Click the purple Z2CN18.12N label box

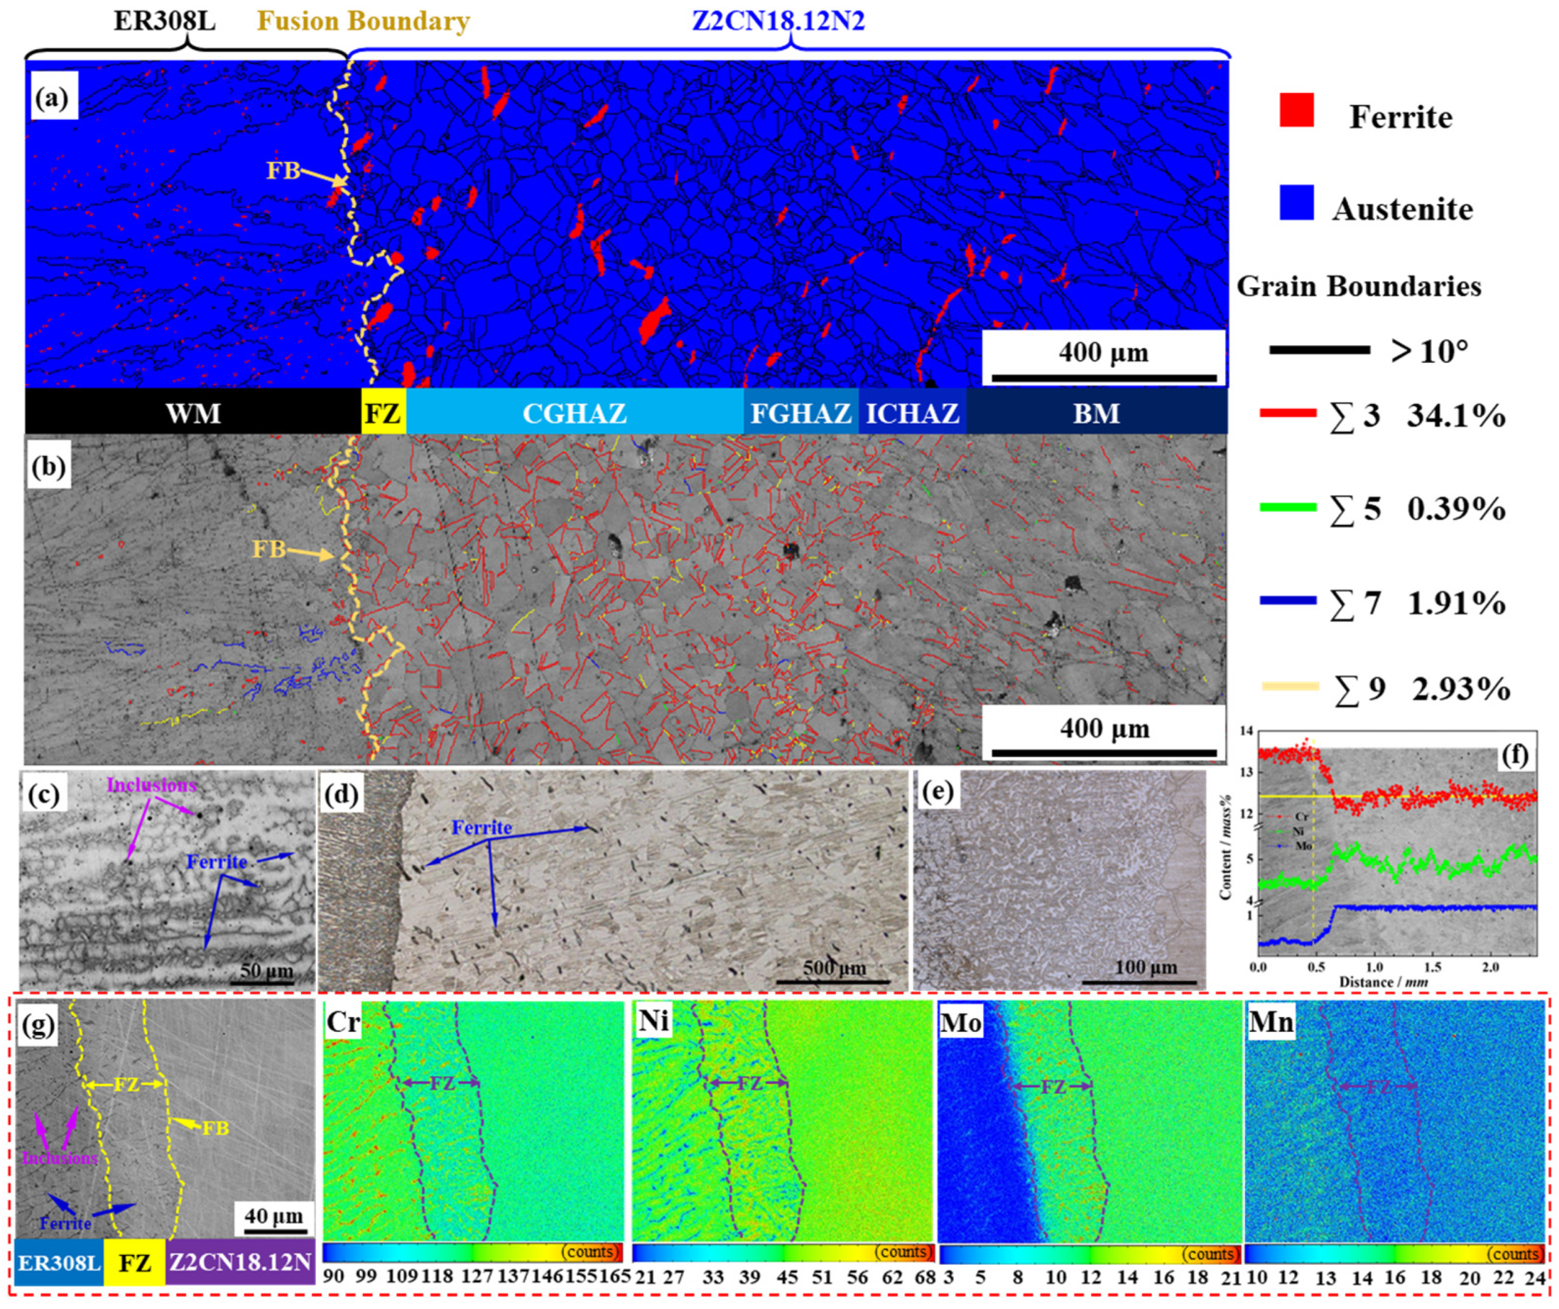240,1262
